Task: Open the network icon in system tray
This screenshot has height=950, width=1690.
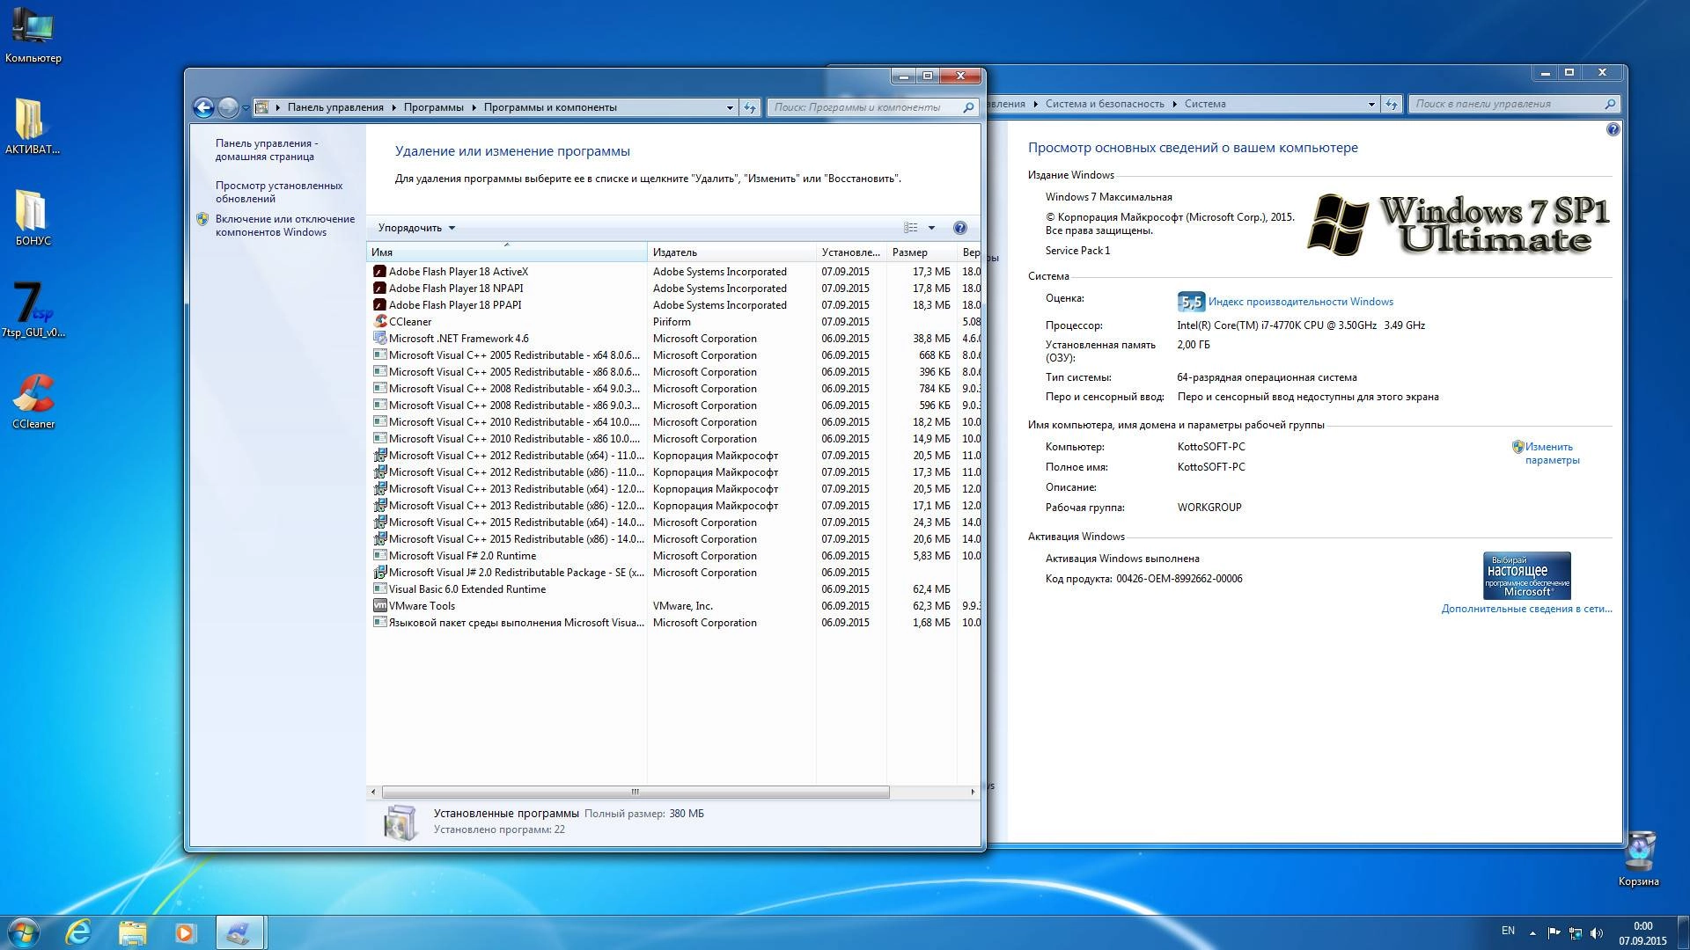Action: click(1576, 932)
